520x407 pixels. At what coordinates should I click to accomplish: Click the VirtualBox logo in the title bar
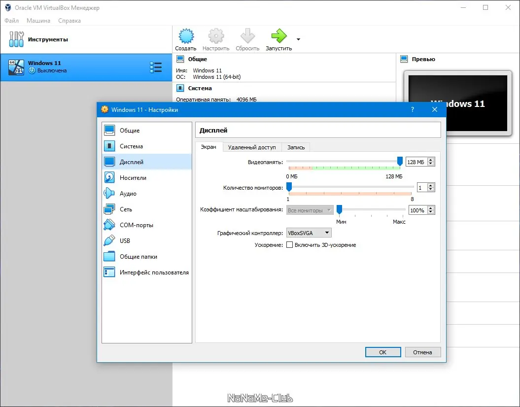[x=8, y=7]
